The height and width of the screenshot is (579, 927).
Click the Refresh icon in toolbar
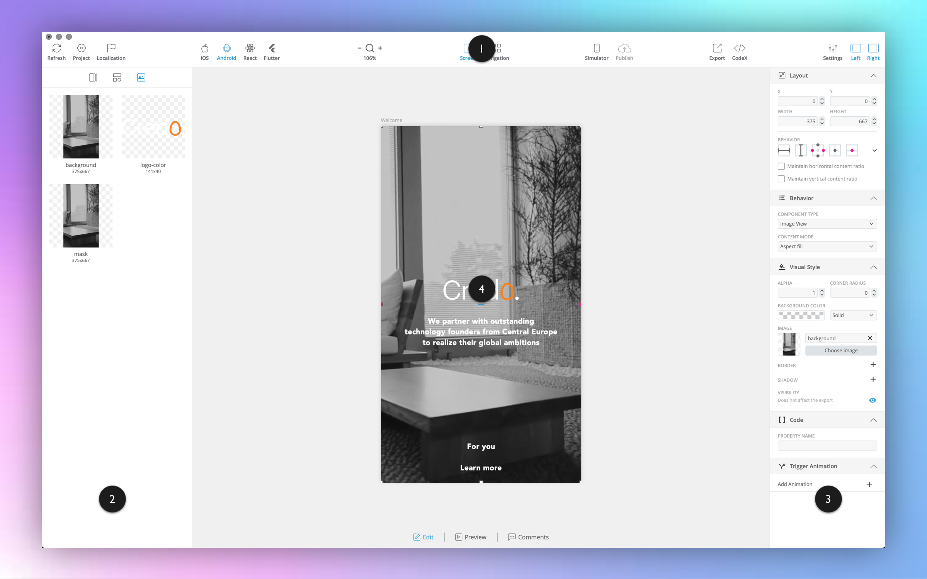tap(56, 48)
